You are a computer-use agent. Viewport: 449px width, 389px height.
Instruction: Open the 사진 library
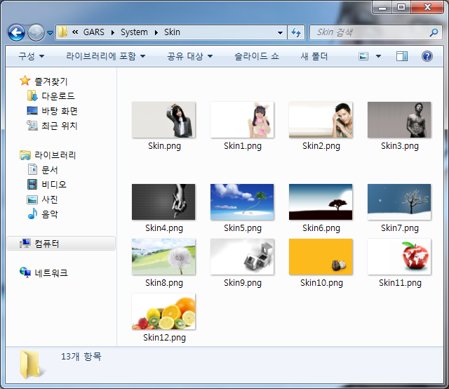click(x=50, y=199)
